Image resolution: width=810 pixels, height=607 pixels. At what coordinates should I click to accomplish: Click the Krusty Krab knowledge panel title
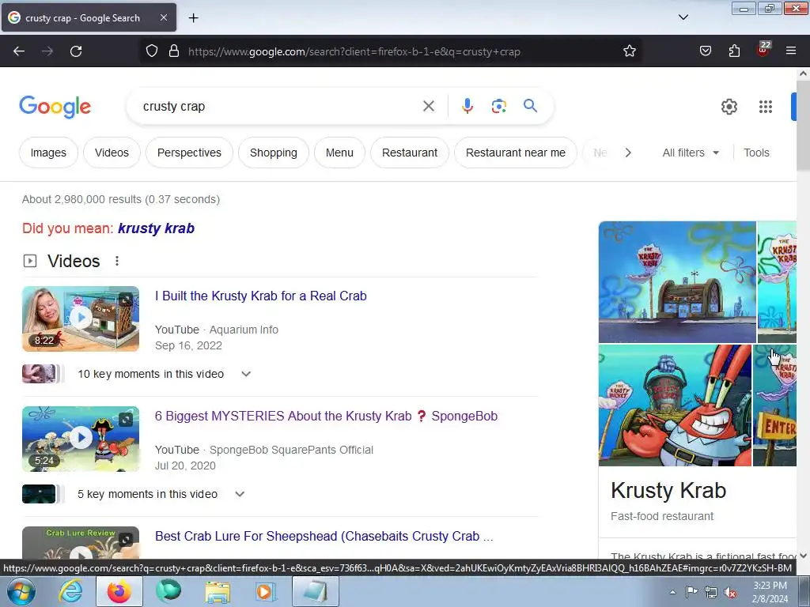[668, 490]
